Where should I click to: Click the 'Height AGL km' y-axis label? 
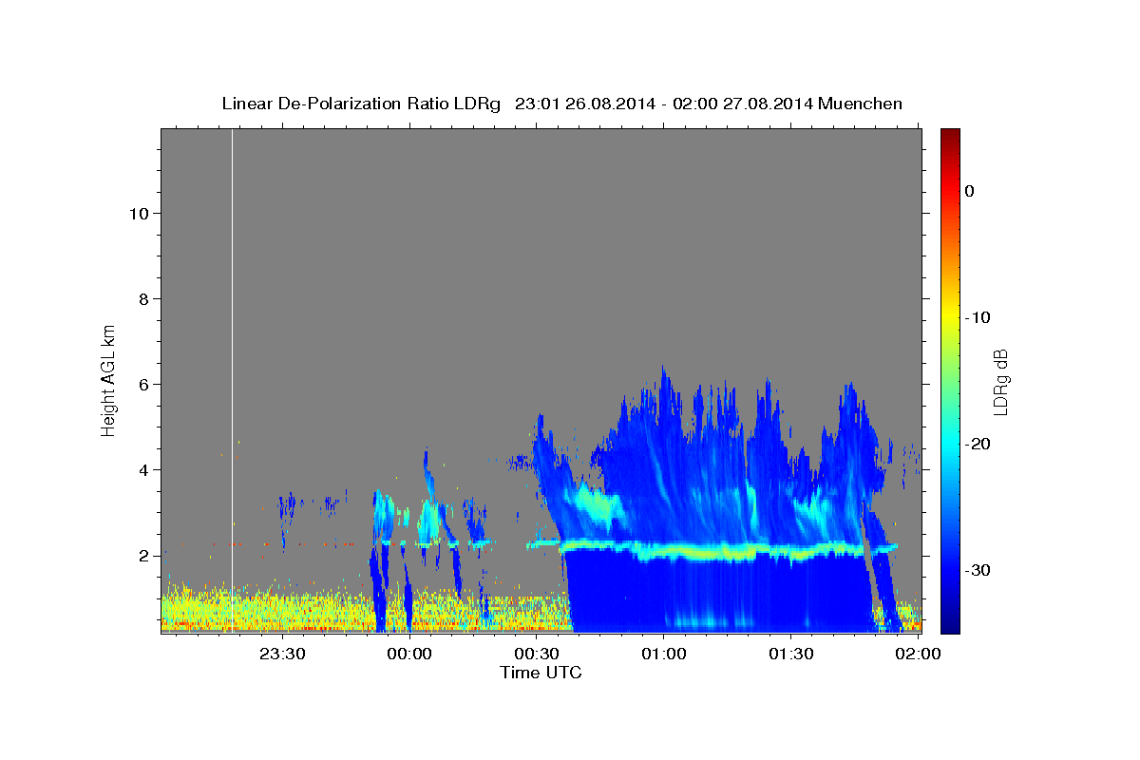[109, 379]
